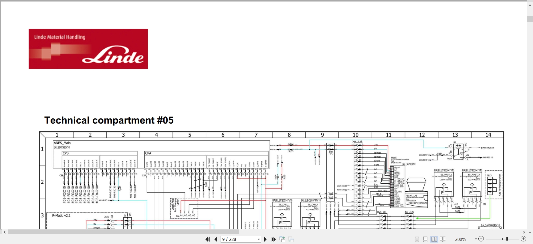This screenshot has height=244, width=533.
Task: Click the horizontal scrollbar thumb
Action: pos(123,232)
